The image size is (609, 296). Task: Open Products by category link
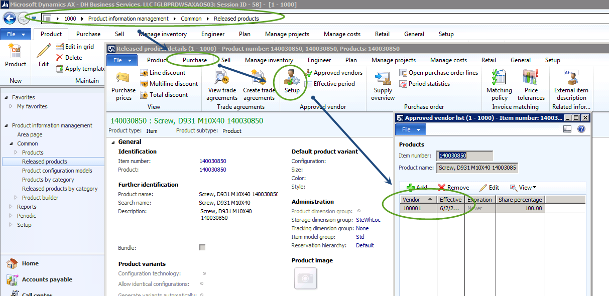[48, 180]
